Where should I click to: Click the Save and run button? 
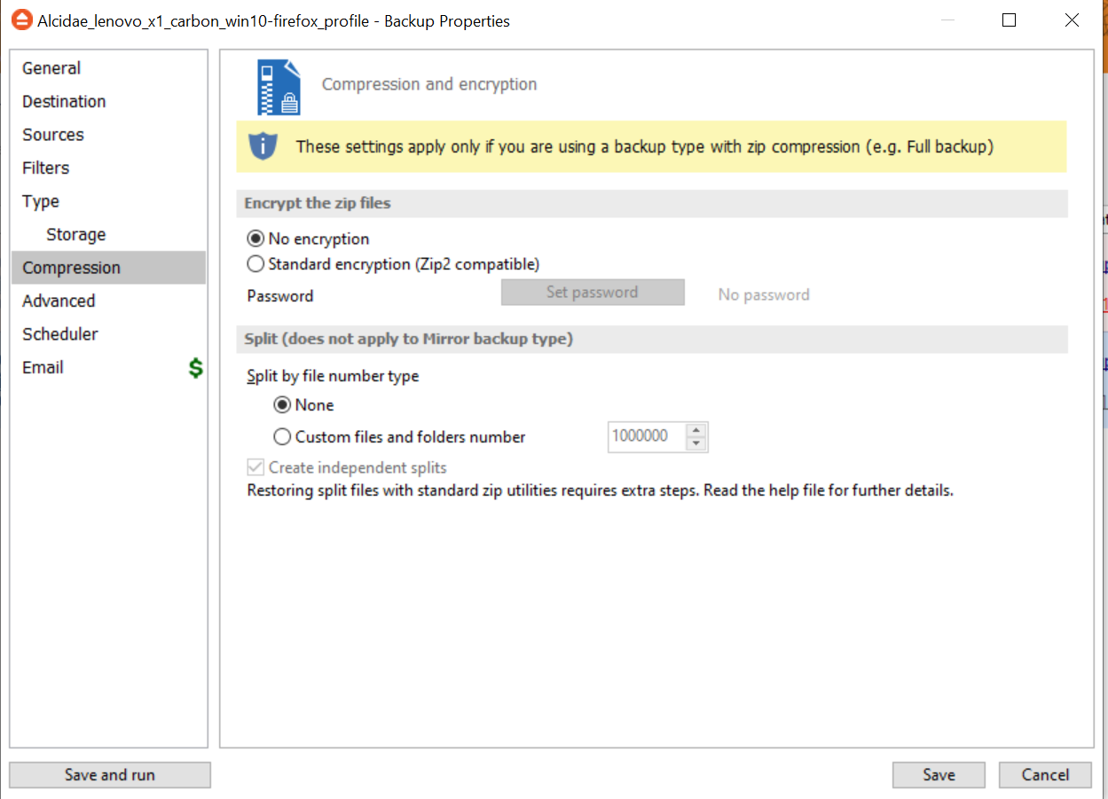(x=110, y=775)
